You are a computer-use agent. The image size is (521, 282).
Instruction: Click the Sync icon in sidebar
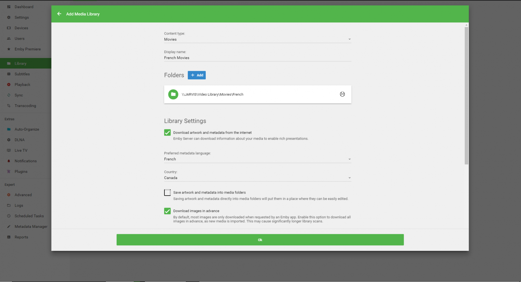coord(9,95)
